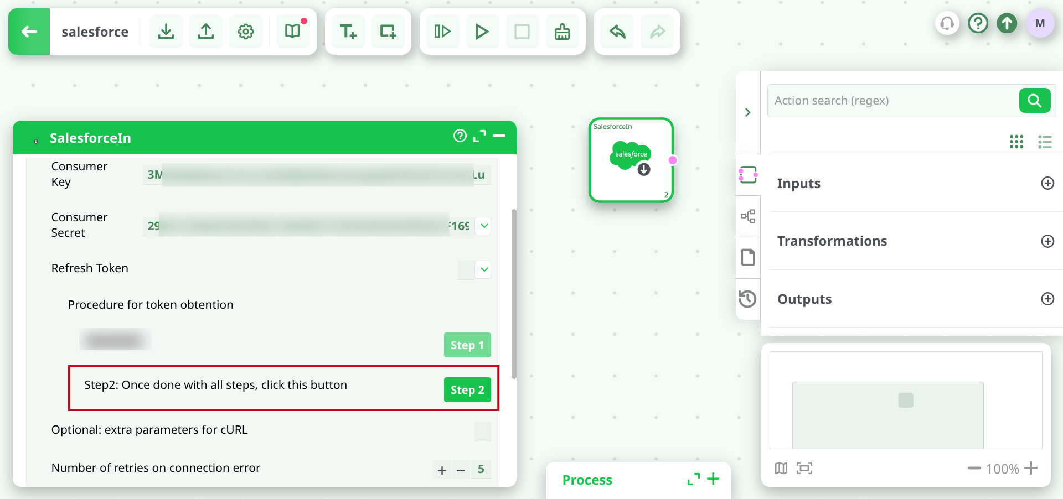The image size is (1063, 499).
Task: Toggle the minimap map icon
Action: (x=781, y=469)
